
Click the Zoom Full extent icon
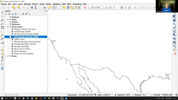2,28
